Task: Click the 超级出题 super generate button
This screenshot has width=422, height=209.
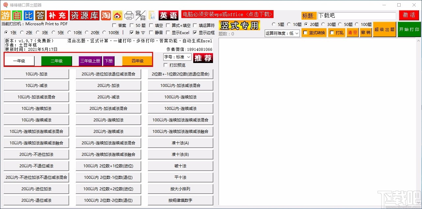Action: 384,29
